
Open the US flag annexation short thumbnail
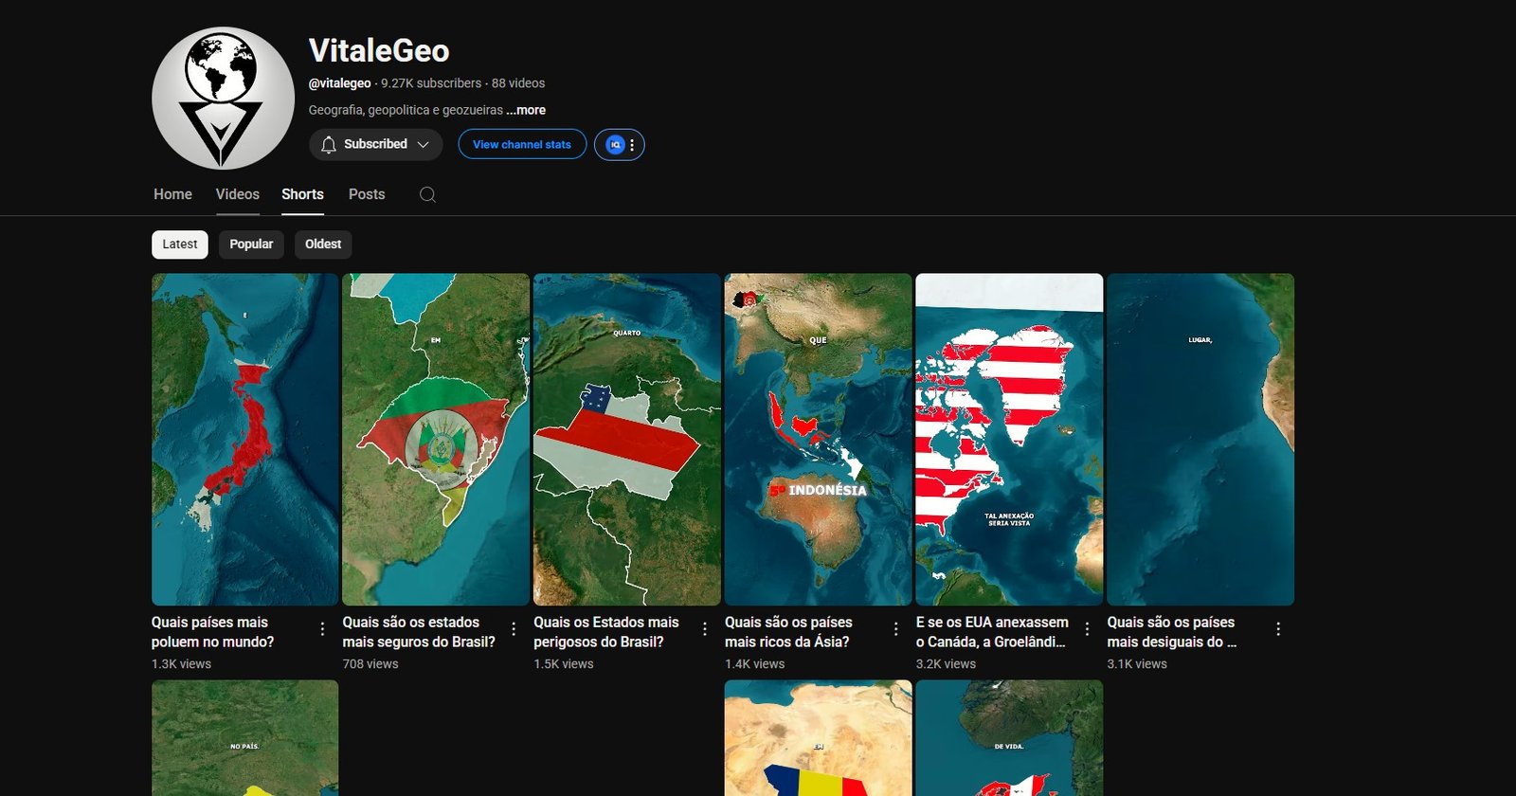coord(1009,440)
